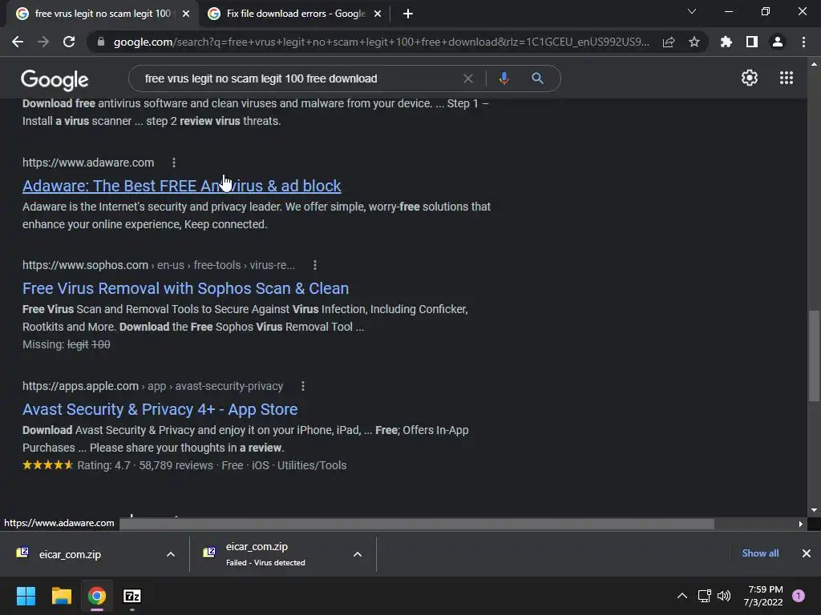Image resolution: width=821 pixels, height=615 pixels.
Task: Open the Chrome profile menu
Action: pos(778,42)
